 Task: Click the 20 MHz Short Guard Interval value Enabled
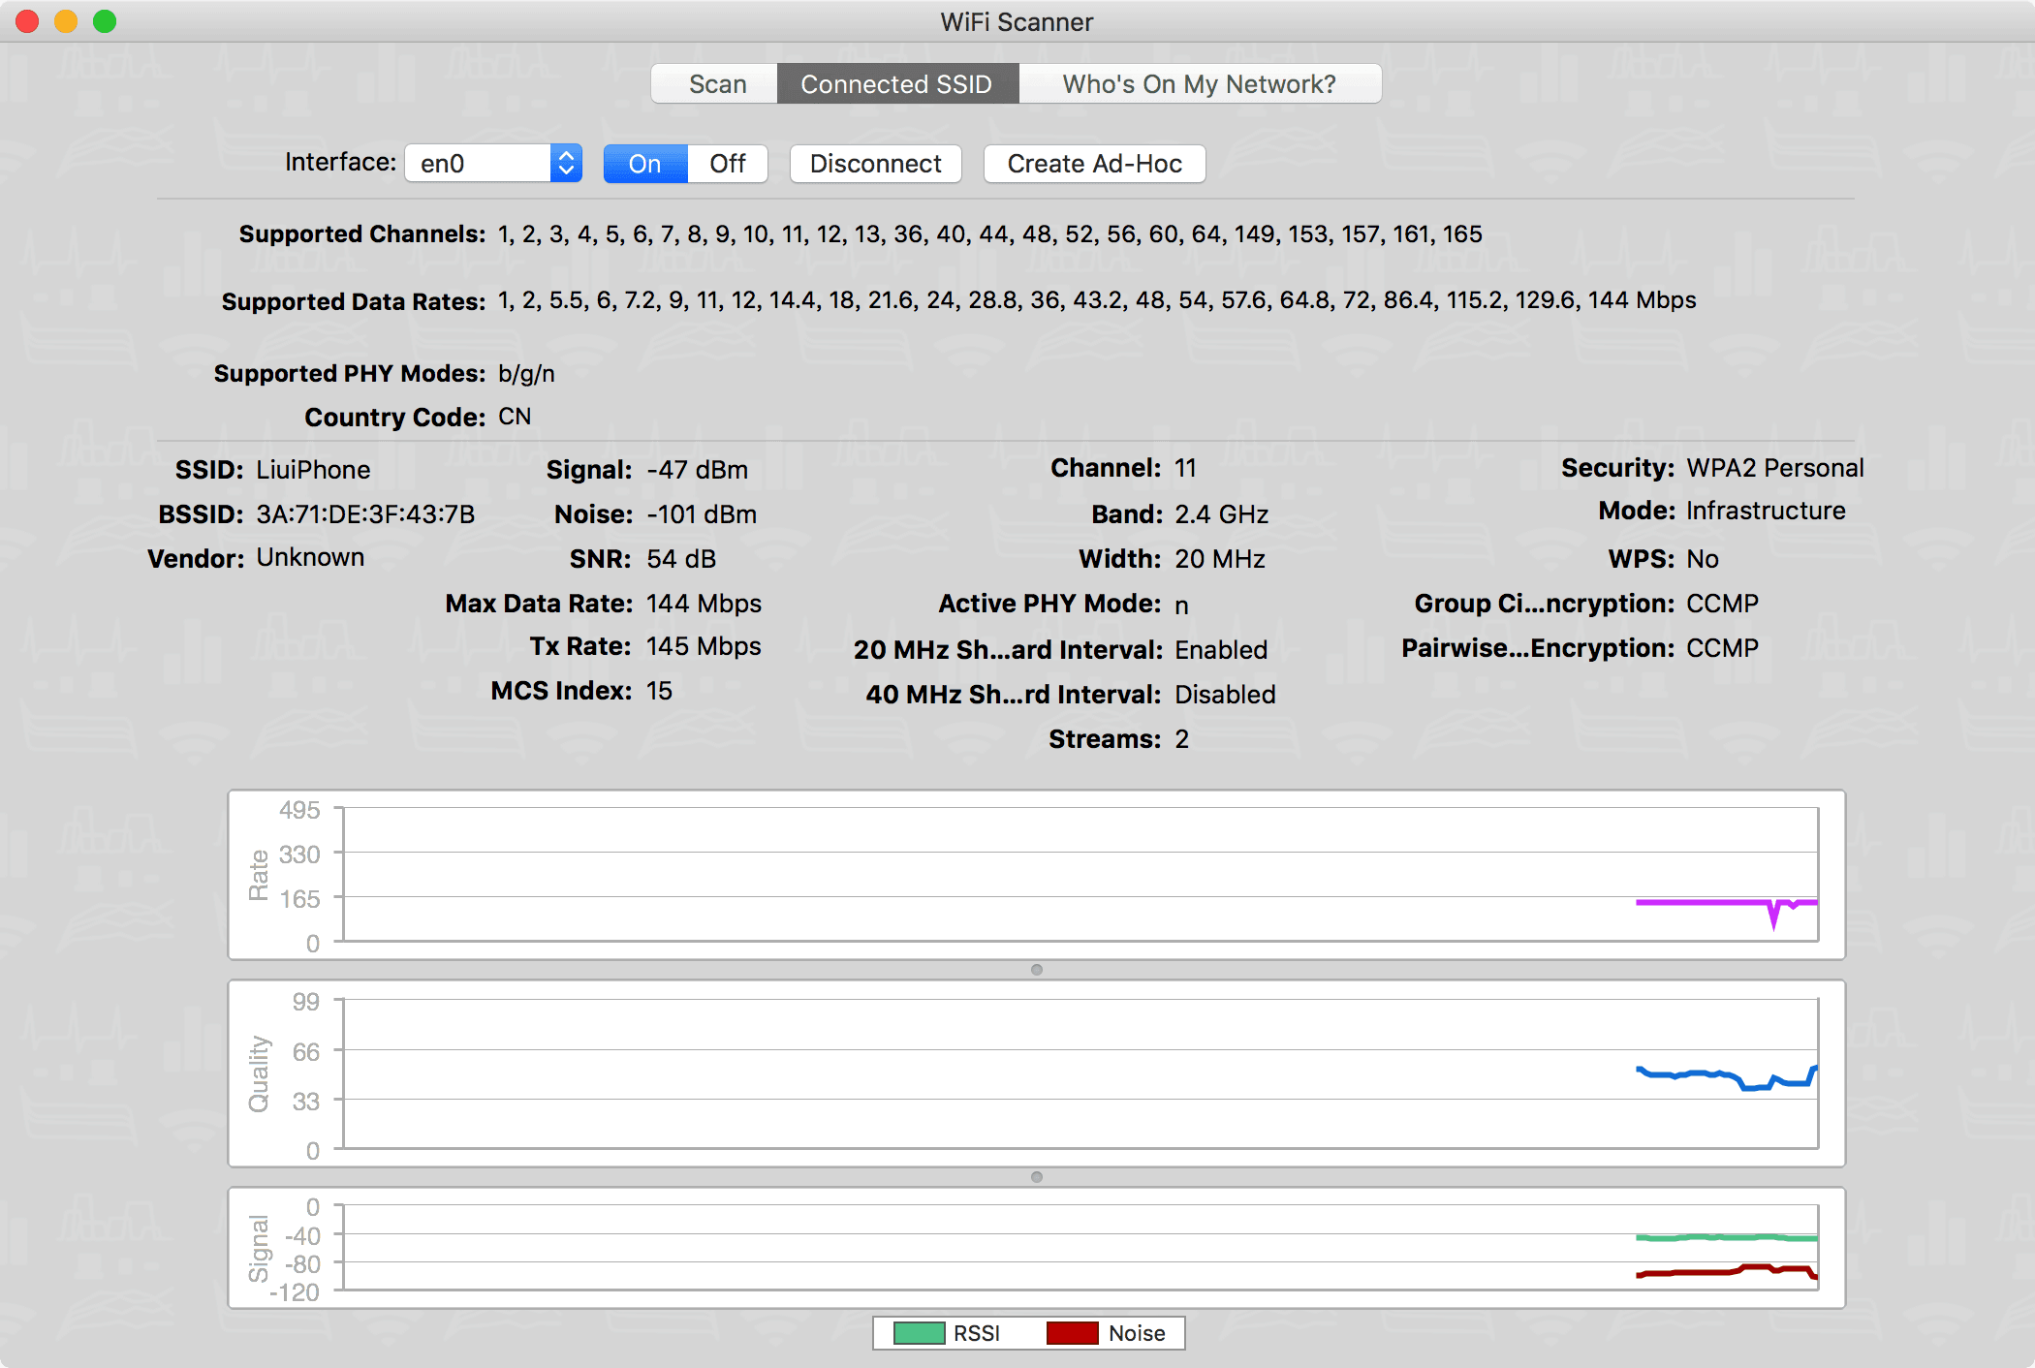(x=1221, y=650)
